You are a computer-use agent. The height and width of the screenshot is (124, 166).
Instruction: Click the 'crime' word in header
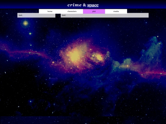click(74, 5)
